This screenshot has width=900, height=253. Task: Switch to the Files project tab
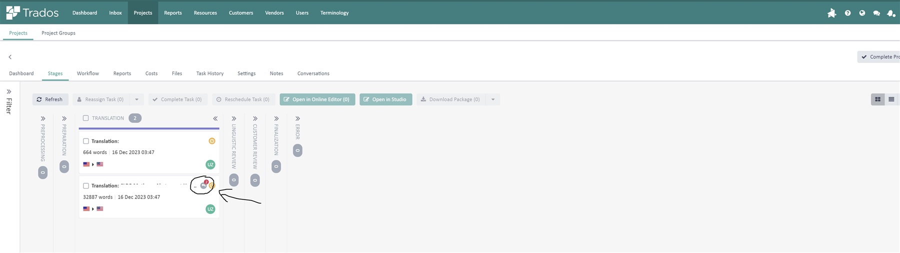[177, 73]
